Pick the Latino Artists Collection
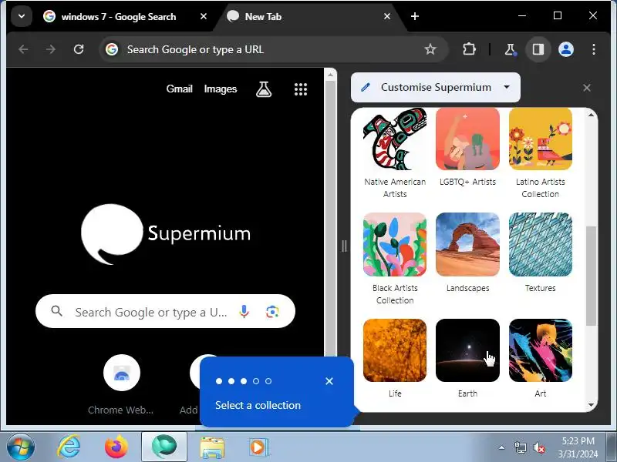Screen dimensions: 617x462 coord(541,153)
